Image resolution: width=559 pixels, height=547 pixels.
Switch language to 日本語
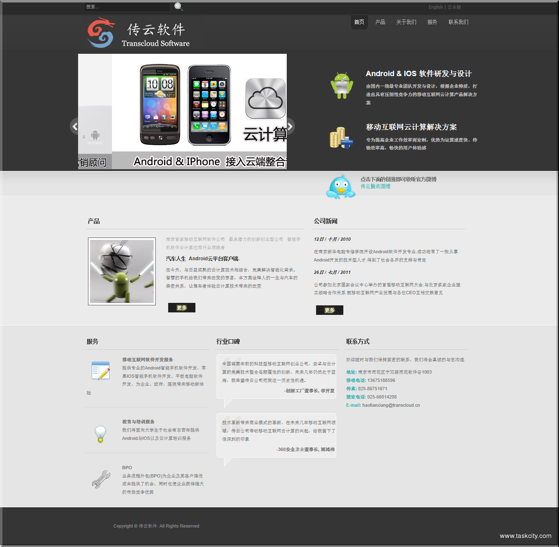click(x=454, y=7)
